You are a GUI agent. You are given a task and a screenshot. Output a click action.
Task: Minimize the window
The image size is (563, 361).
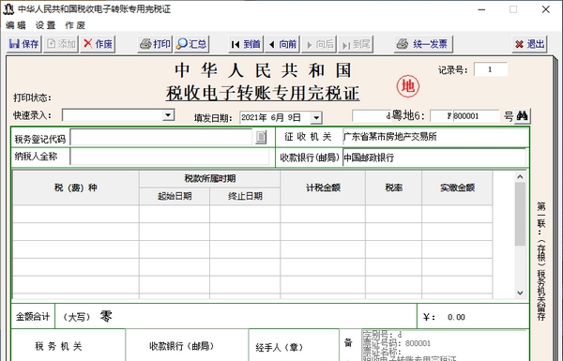click(x=481, y=9)
